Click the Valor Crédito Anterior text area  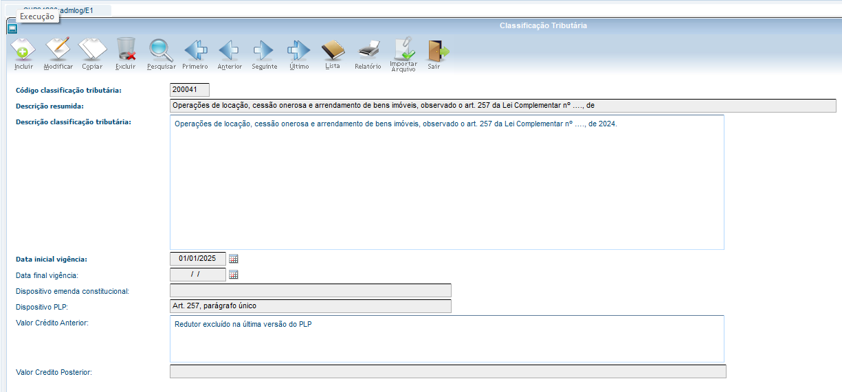pyautogui.click(x=447, y=339)
